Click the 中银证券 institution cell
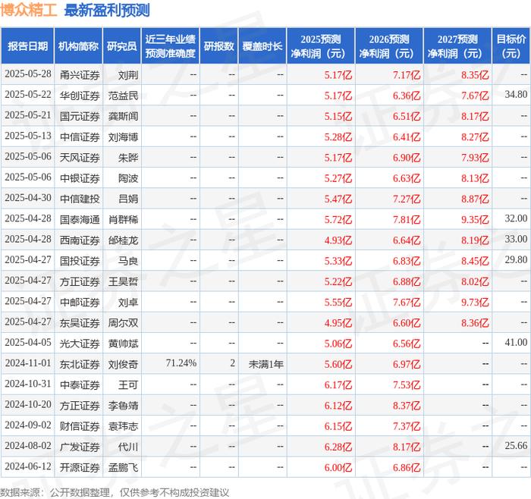 click(x=80, y=177)
